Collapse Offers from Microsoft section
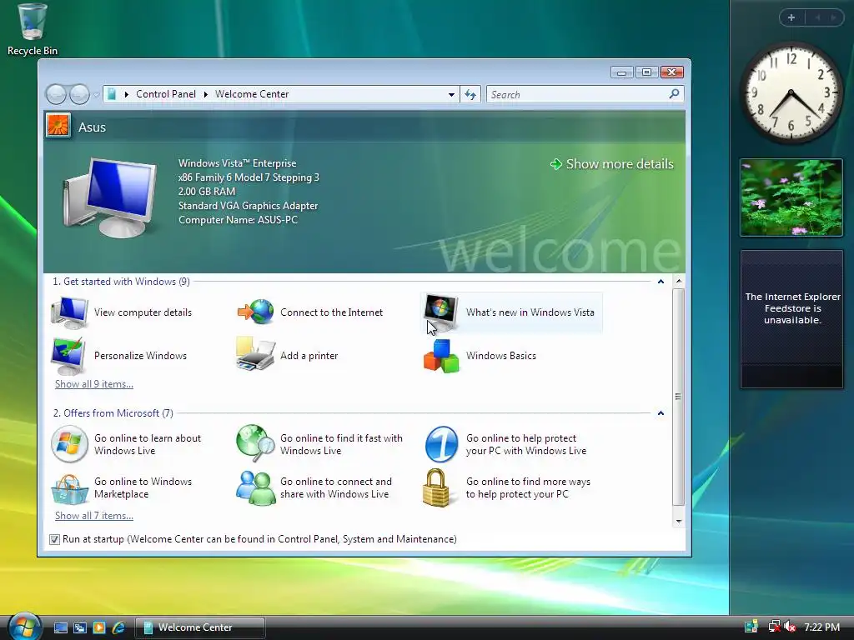The image size is (854, 640). (661, 413)
